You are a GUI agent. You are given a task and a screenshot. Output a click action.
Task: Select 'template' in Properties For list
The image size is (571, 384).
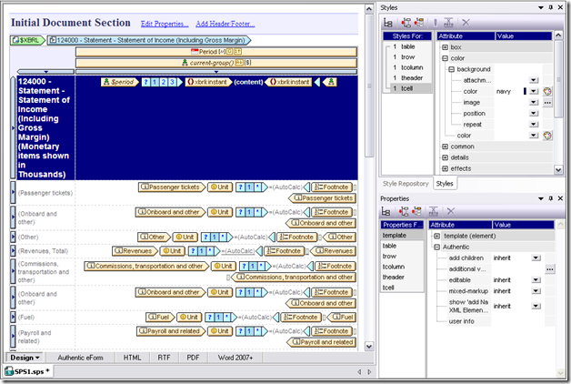402,236
